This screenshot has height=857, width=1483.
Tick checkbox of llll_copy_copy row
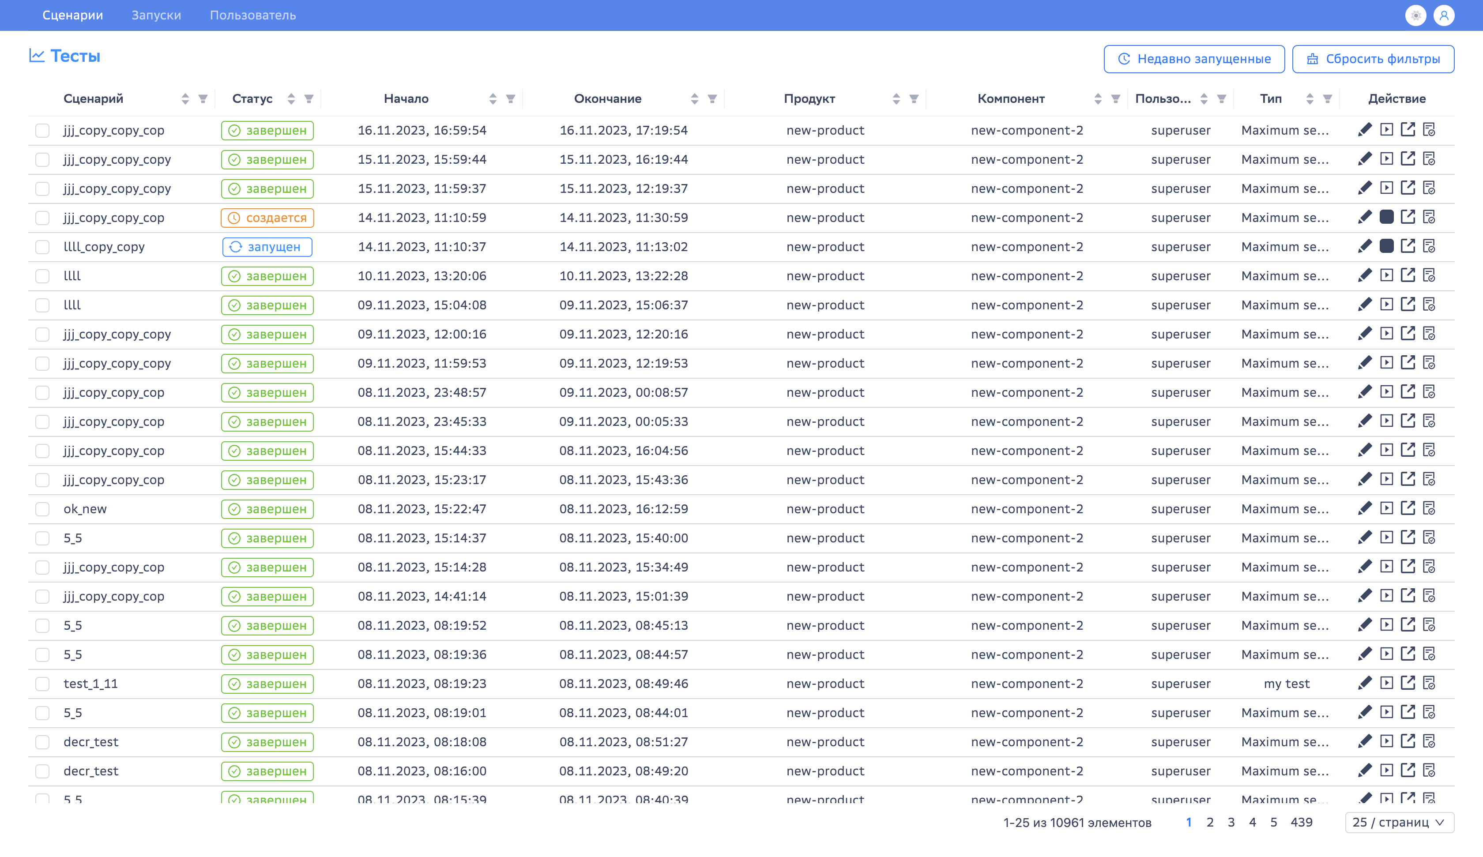pyautogui.click(x=42, y=247)
